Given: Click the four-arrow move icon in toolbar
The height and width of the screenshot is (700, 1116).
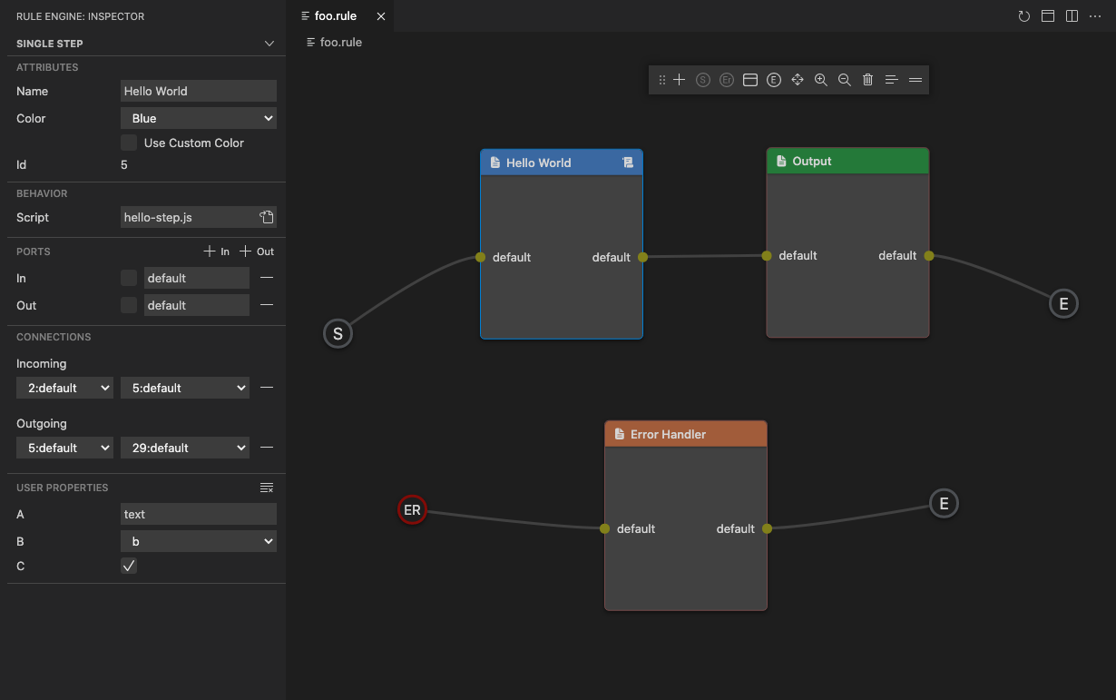Looking at the screenshot, I should (x=798, y=80).
